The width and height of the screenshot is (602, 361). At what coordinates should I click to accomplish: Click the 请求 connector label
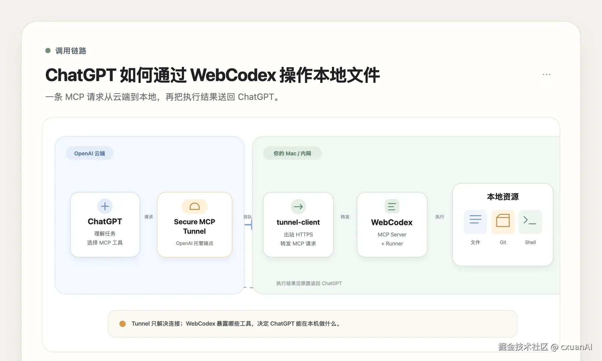[148, 217]
